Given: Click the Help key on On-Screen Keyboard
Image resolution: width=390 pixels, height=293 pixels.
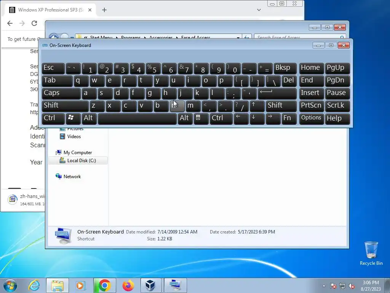Looking at the screenshot, I should point(337,119).
